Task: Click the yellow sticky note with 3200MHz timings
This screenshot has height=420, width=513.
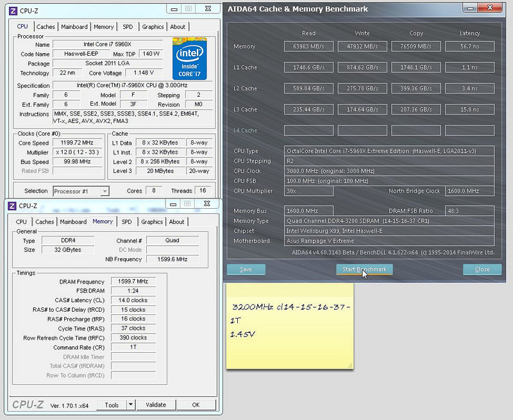Action: point(290,326)
